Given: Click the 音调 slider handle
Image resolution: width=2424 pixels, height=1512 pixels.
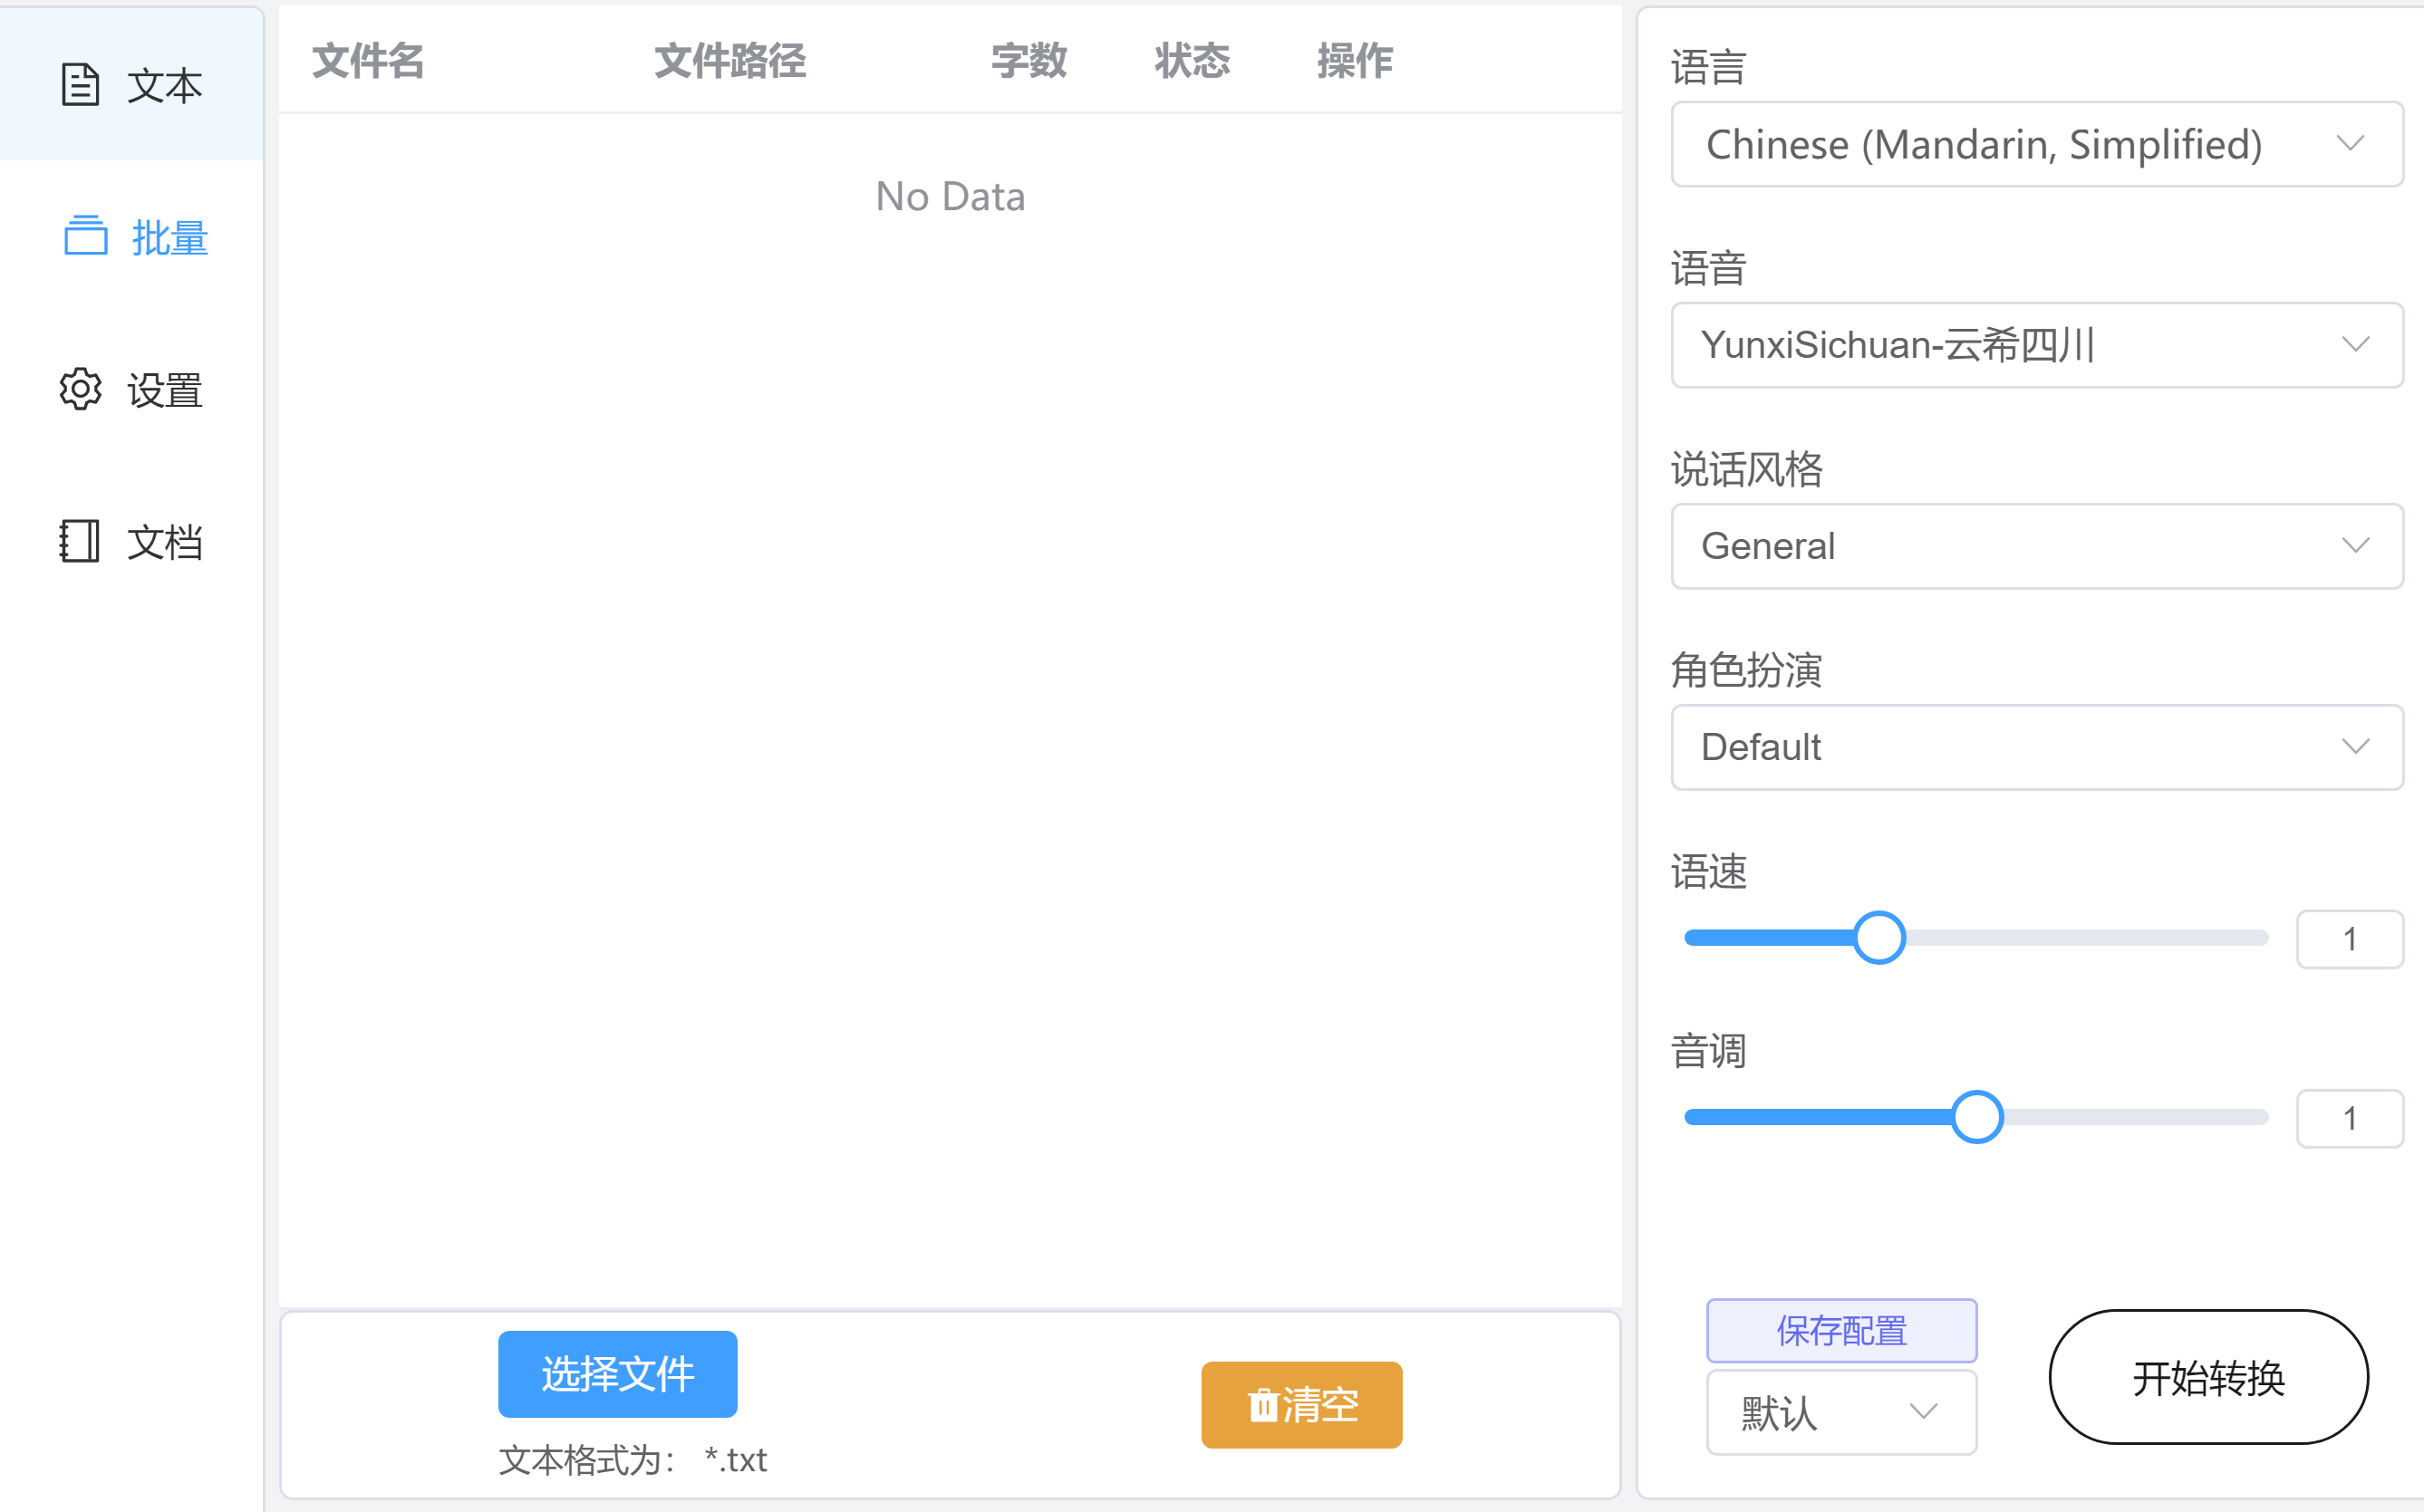Looking at the screenshot, I should (1977, 1117).
